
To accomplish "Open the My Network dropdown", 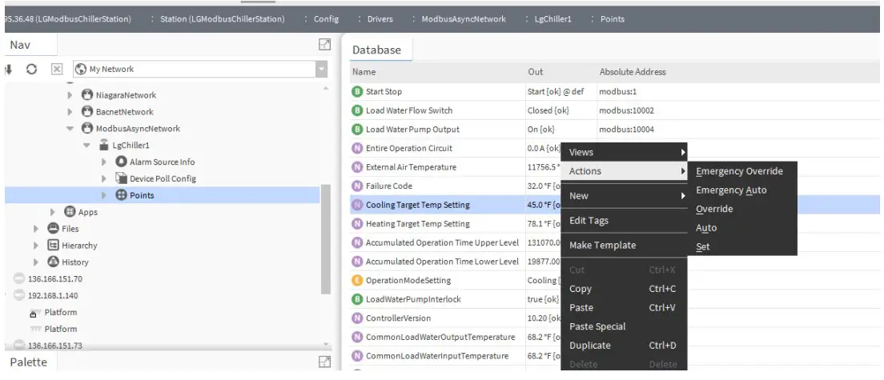I will click(322, 70).
